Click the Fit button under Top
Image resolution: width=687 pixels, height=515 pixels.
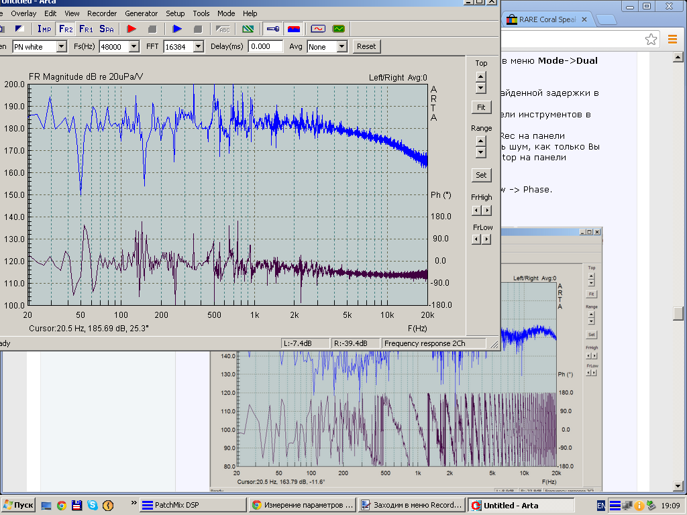coord(481,107)
